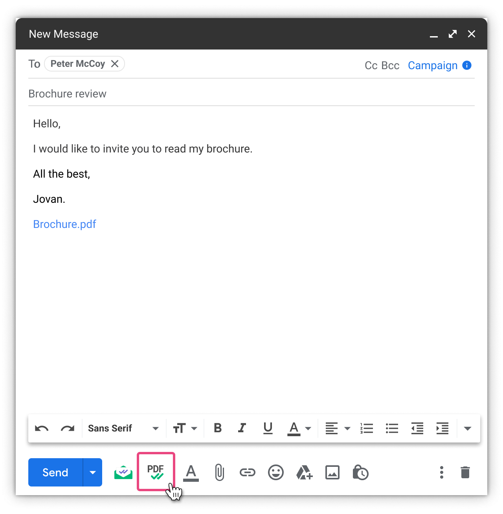Toggle bold formatting
The height and width of the screenshot is (514, 503).
click(x=218, y=428)
